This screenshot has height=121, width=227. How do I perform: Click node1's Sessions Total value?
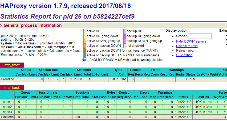point(87,102)
